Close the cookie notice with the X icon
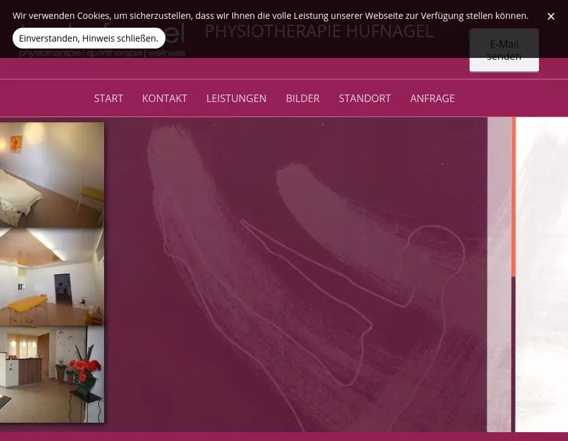 551,16
